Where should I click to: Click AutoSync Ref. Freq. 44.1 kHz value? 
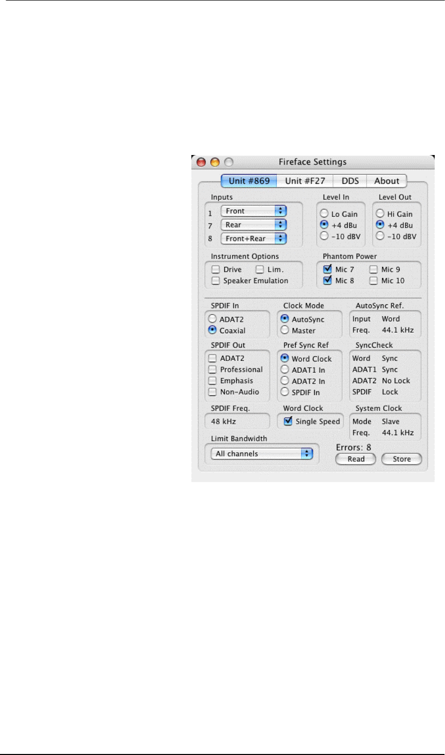[x=398, y=330]
